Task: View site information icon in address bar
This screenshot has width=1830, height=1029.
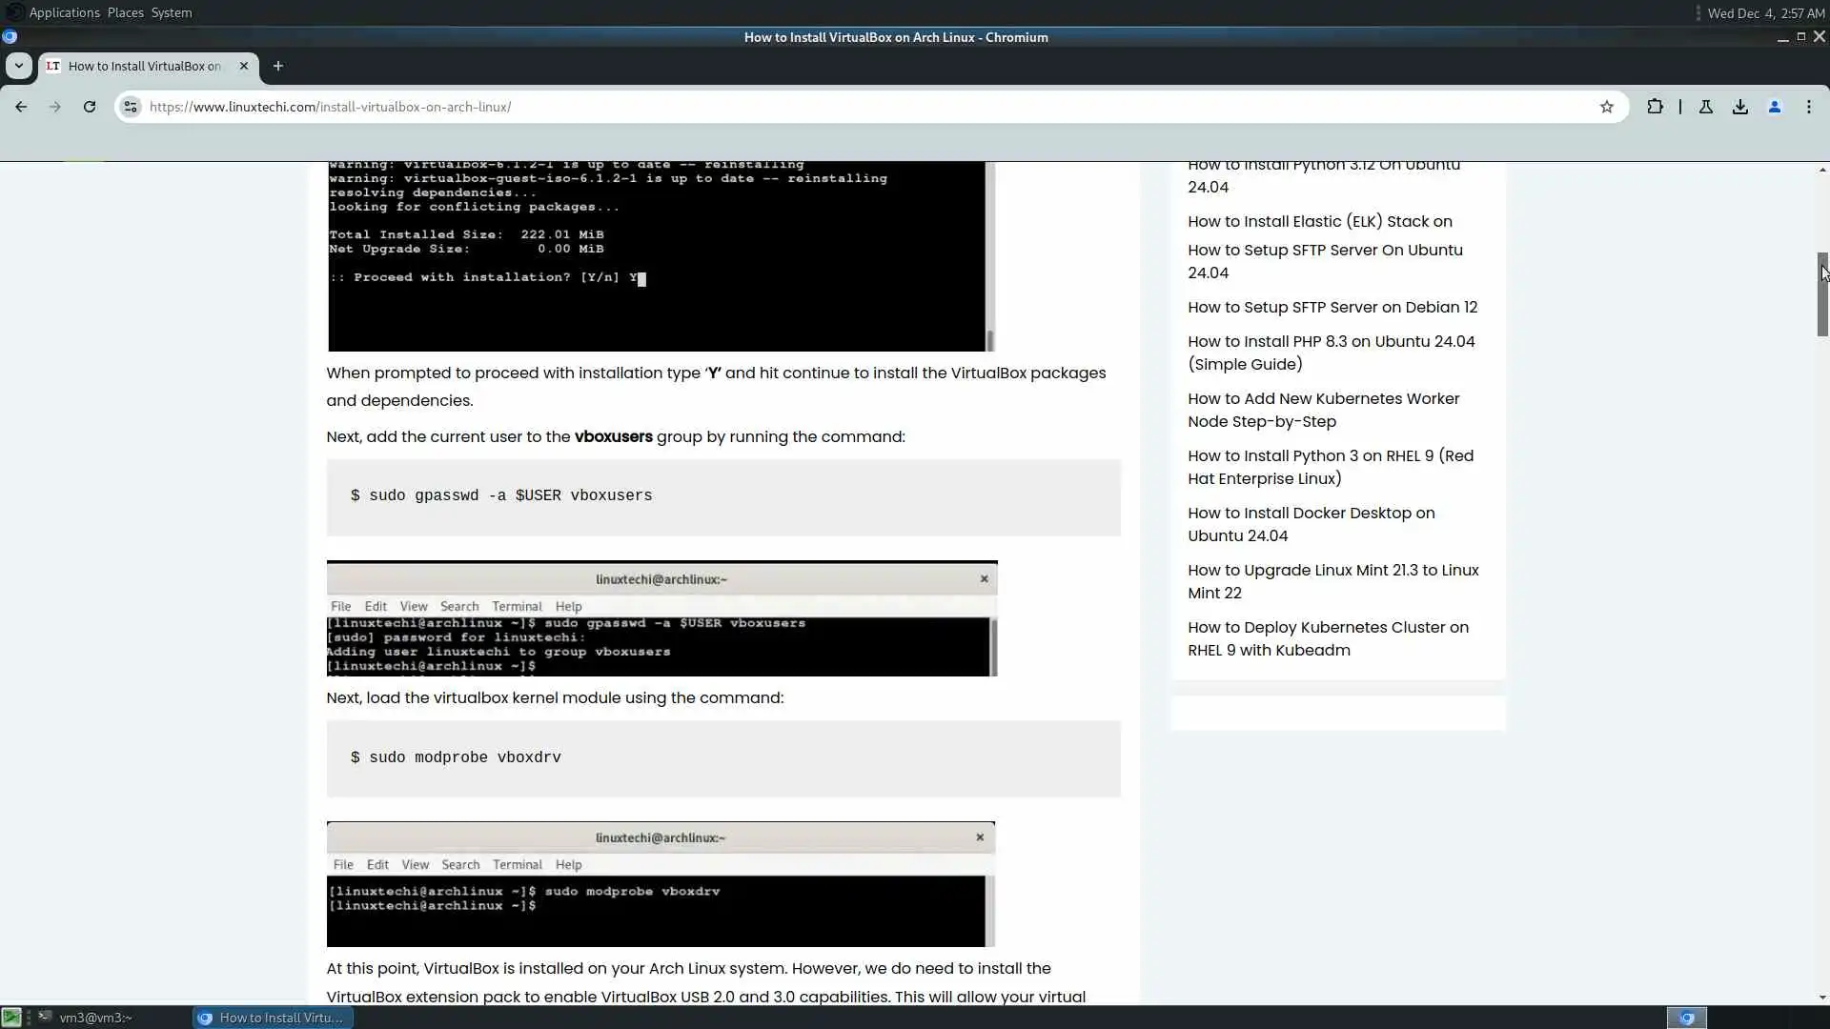Action: (131, 107)
